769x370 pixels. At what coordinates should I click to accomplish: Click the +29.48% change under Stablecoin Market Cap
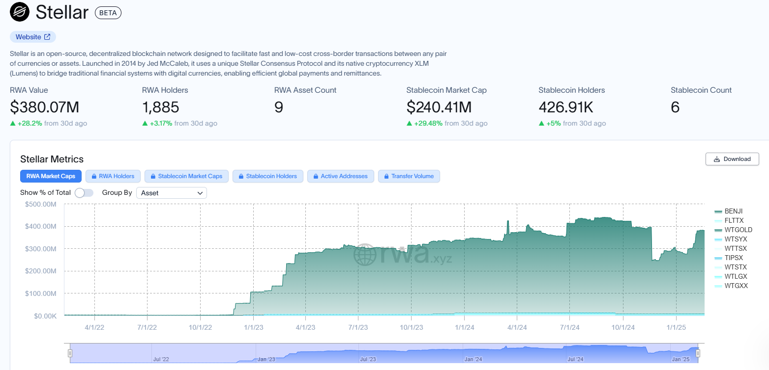(428, 123)
